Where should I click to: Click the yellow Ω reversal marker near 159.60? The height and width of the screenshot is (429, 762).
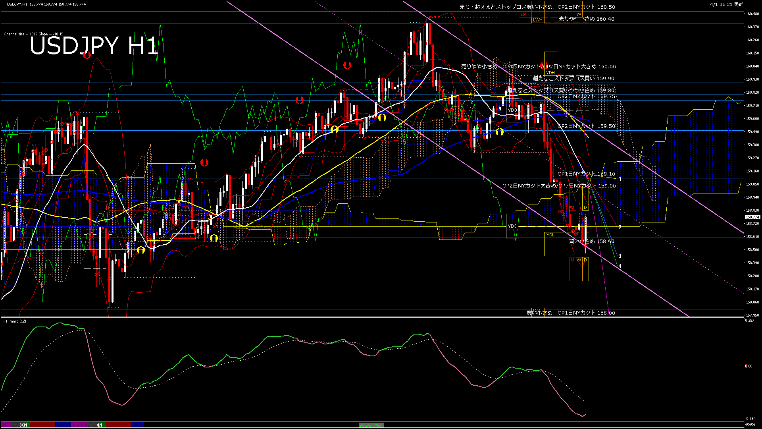pos(382,117)
